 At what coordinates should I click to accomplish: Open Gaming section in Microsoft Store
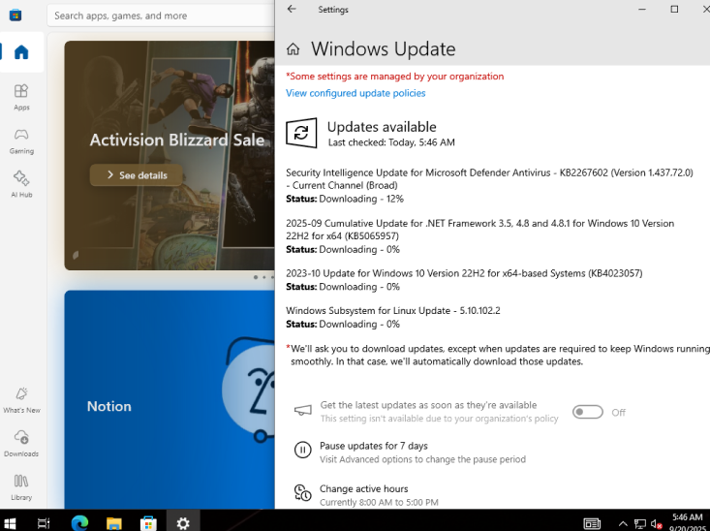click(x=21, y=141)
